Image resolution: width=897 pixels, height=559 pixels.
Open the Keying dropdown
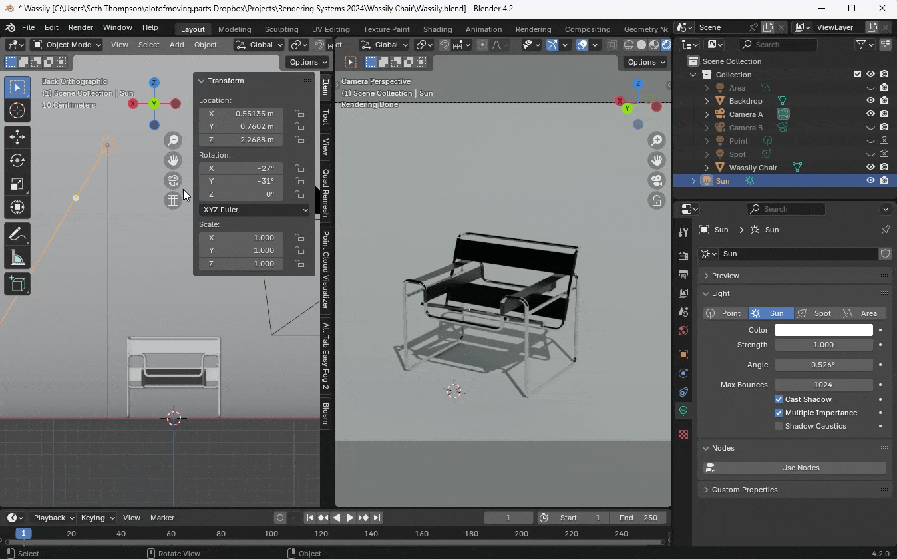tap(97, 518)
